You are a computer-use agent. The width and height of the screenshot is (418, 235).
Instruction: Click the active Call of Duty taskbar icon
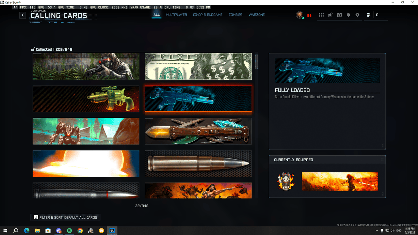(112, 230)
